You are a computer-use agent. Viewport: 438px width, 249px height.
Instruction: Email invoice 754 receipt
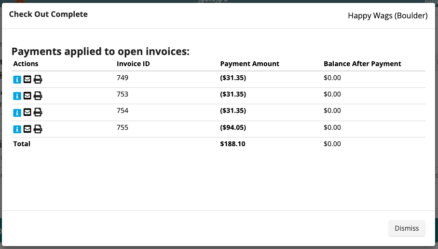click(27, 112)
